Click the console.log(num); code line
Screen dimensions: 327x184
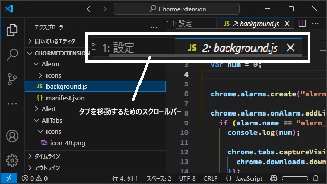[x=264, y=133]
